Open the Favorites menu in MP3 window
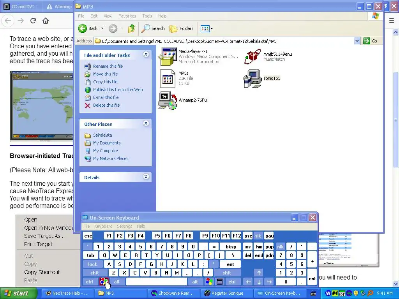 [x=127, y=16]
